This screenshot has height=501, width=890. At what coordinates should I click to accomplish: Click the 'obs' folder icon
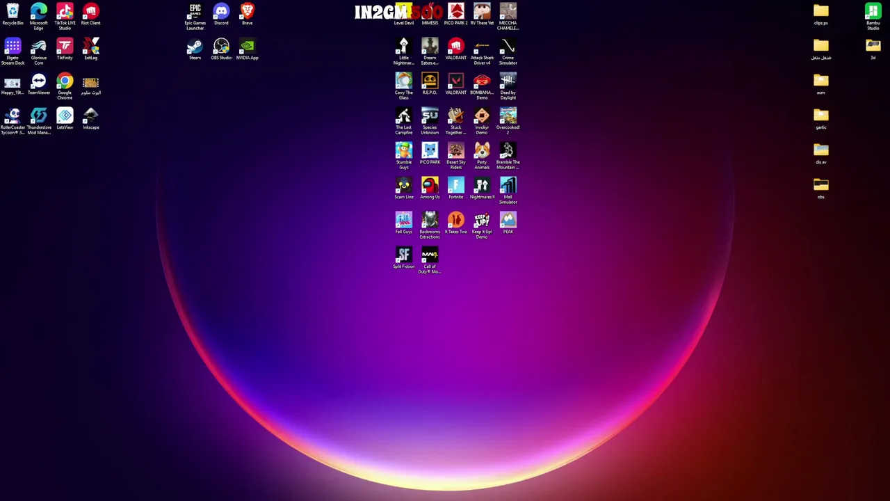tap(821, 185)
